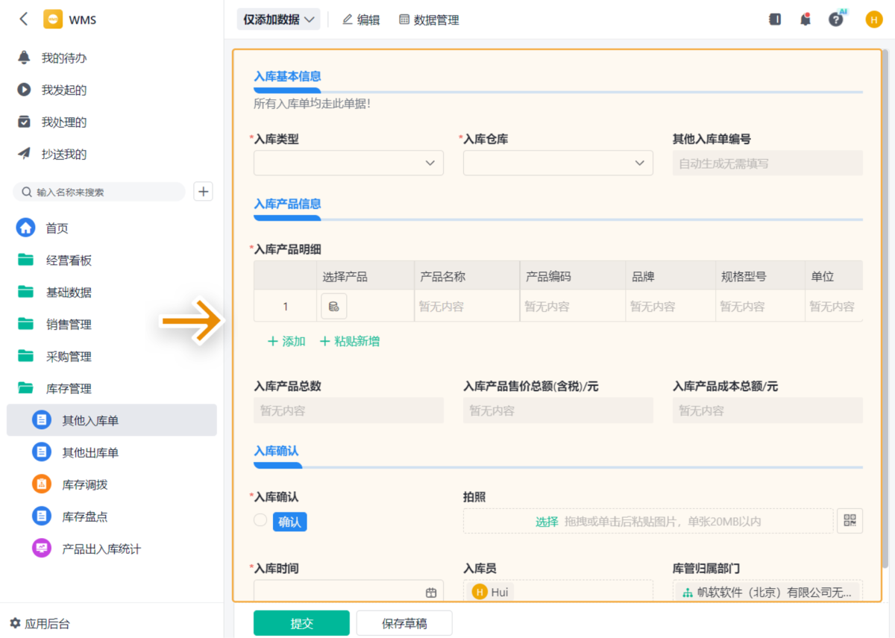This screenshot has height=638, width=895.
Task: Click the 保存草稿 button
Action: (x=404, y=623)
